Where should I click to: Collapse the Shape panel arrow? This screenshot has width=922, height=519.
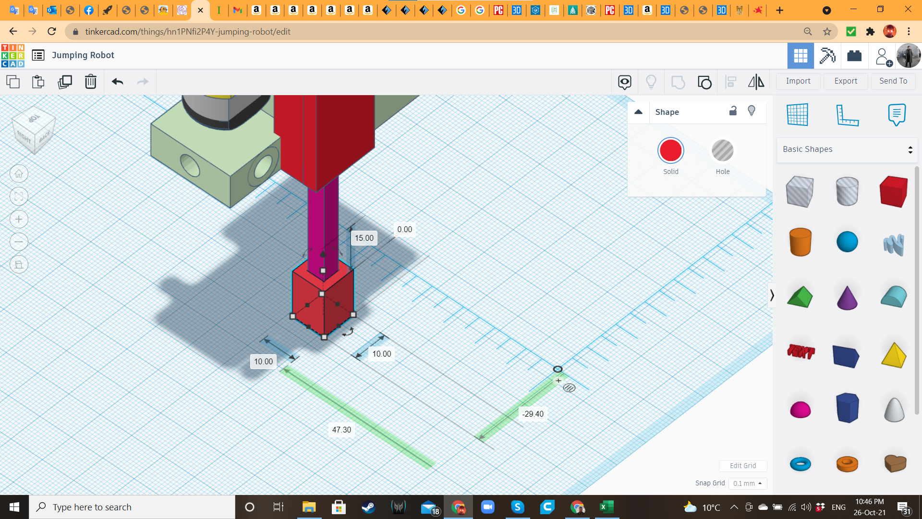(x=638, y=112)
